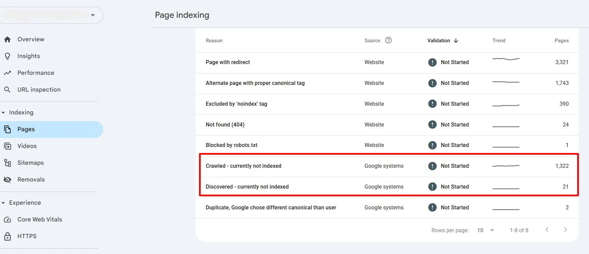Open the Not found (404) row

click(387, 125)
